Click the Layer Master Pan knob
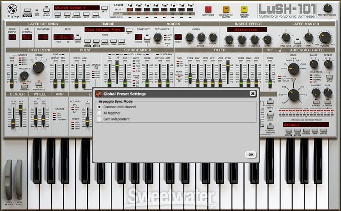This screenshot has width=341, height=211. point(308,37)
